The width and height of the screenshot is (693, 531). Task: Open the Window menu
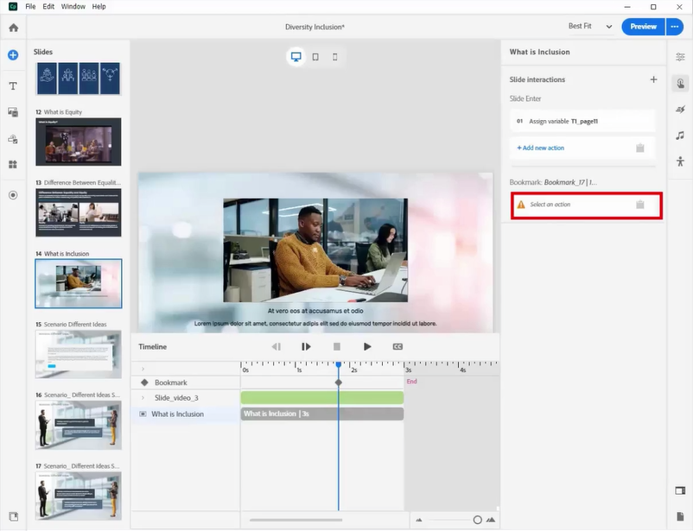tap(73, 7)
